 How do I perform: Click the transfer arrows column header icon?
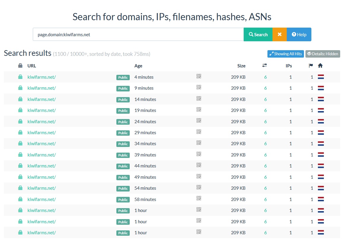click(x=265, y=66)
